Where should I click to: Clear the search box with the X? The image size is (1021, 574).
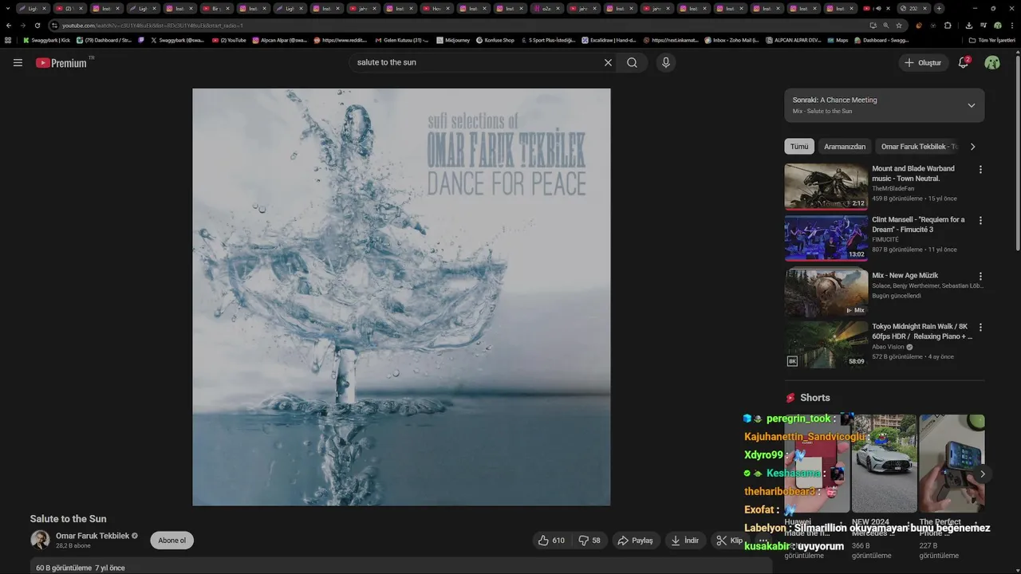point(608,62)
